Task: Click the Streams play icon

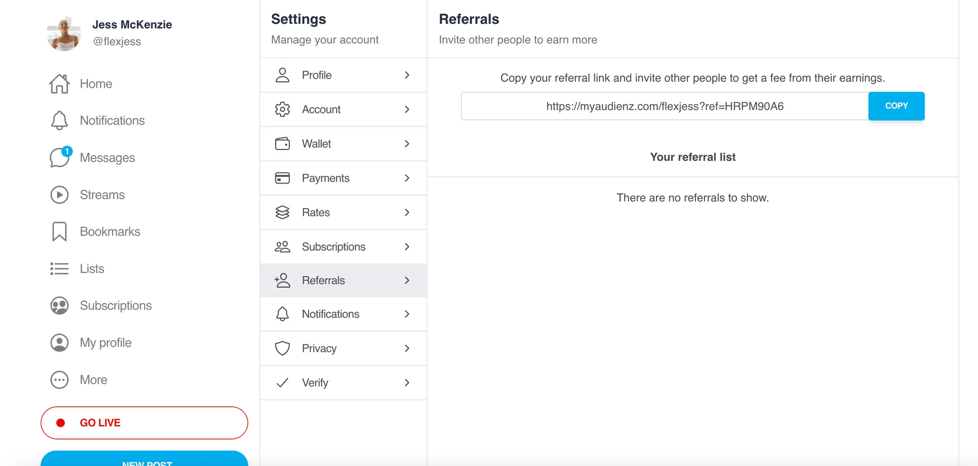Action: pos(60,195)
